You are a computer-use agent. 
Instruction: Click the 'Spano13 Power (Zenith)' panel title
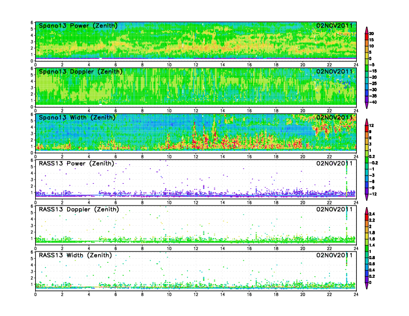tap(78, 26)
